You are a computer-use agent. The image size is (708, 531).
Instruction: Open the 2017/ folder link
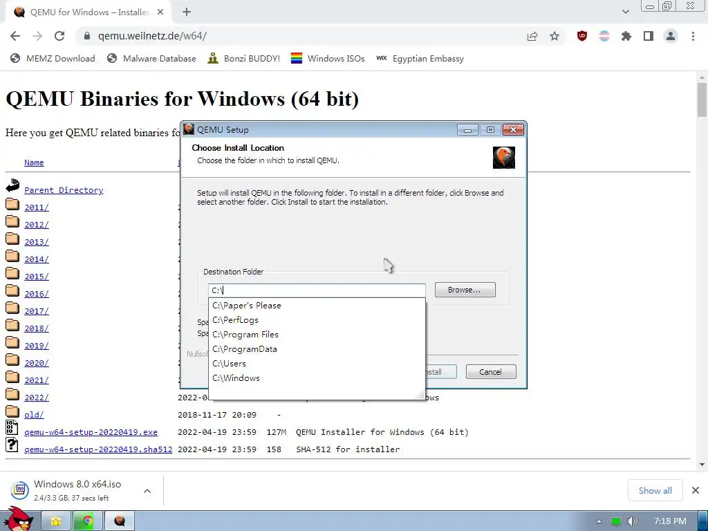(37, 311)
